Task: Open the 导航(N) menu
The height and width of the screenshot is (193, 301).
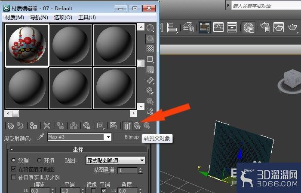Action: (39, 18)
